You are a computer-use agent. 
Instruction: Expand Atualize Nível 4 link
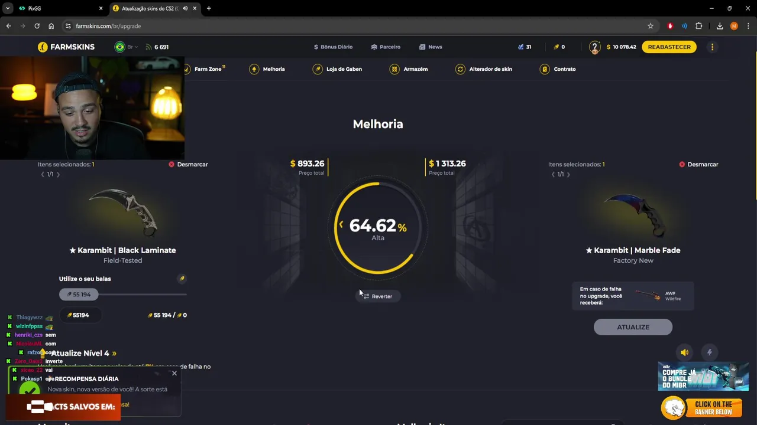tap(84, 353)
